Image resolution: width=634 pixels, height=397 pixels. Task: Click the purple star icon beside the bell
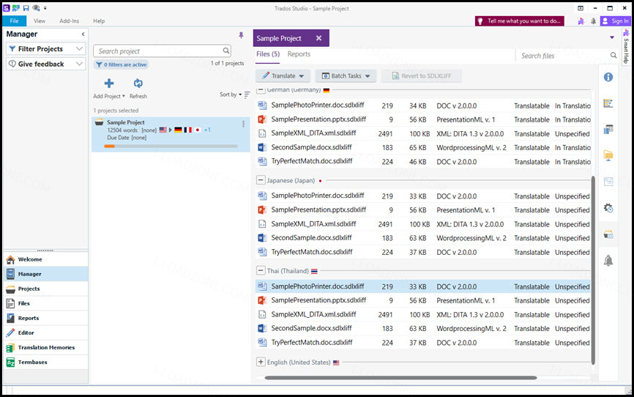click(x=581, y=21)
